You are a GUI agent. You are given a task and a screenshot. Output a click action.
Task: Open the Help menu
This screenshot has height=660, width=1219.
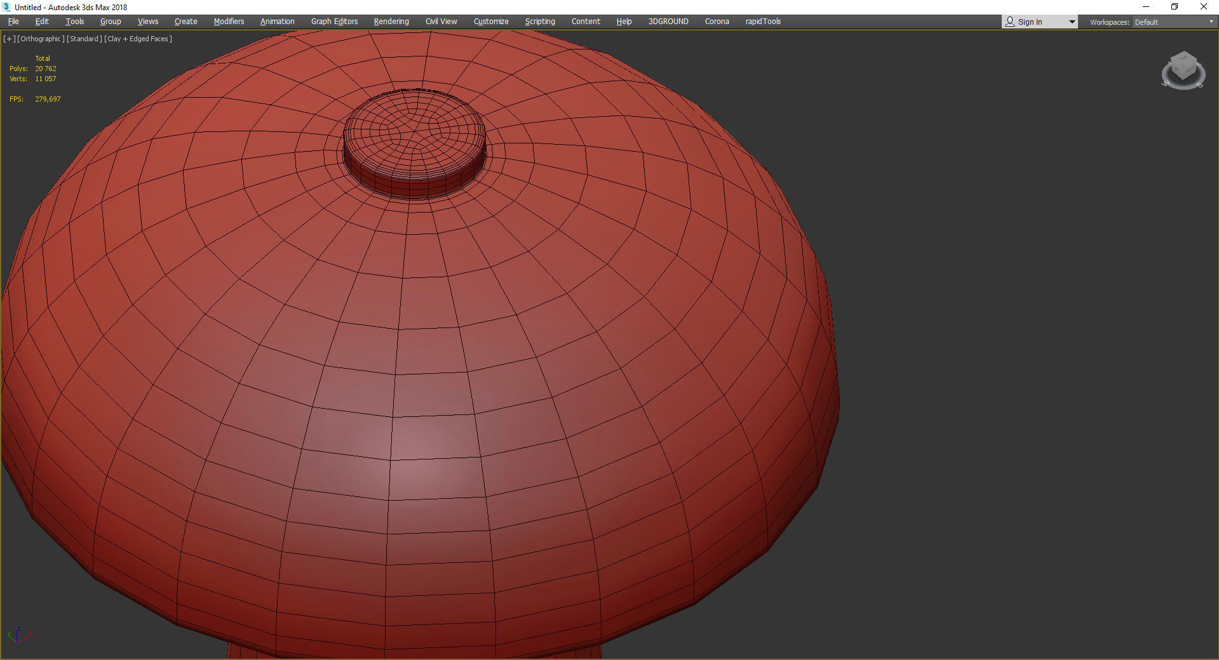tap(624, 22)
